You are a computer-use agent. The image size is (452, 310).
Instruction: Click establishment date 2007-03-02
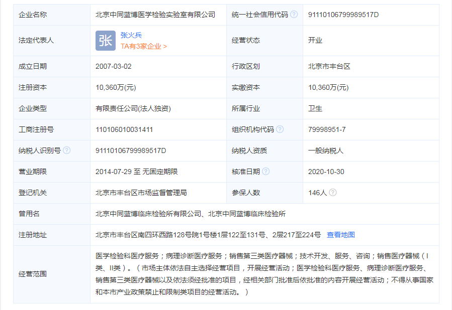[114, 65]
